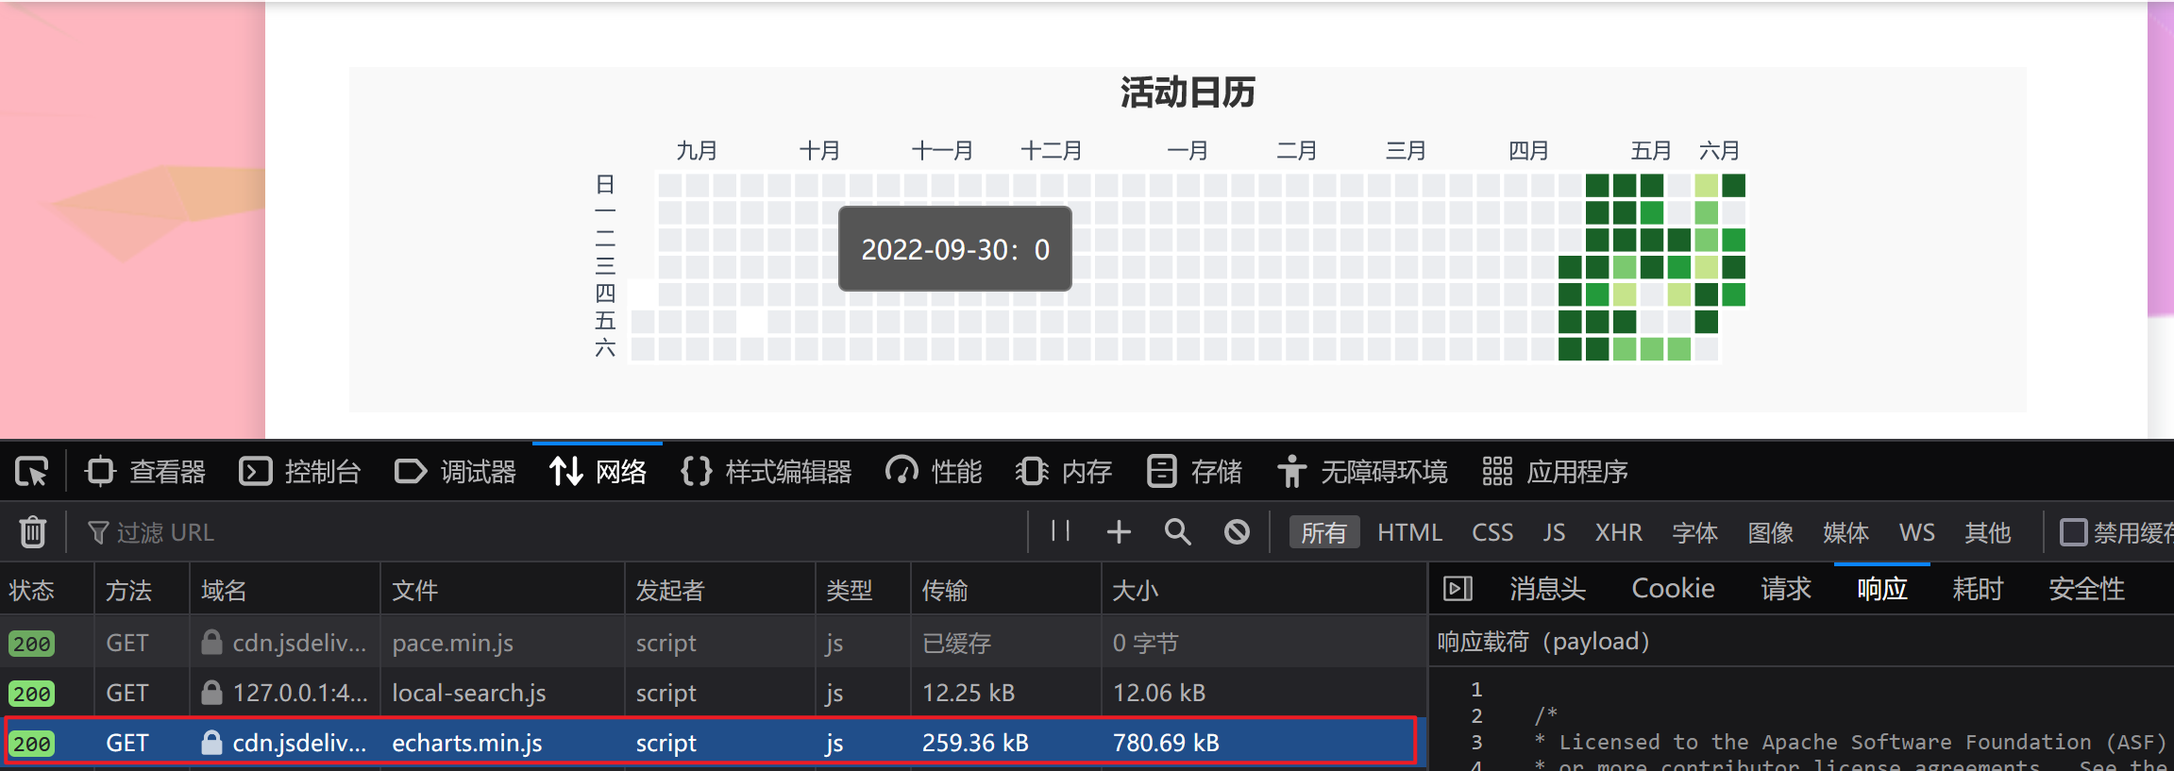The width and height of the screenshot is (2174, 771).
Task: Select the local-search.js request row
Action: pos(468,693)
